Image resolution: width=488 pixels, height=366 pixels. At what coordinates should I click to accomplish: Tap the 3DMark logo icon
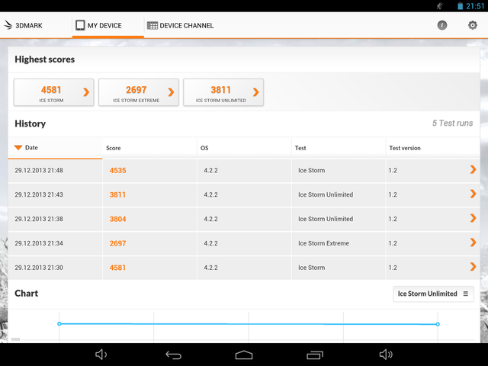(x=8, y=25)
